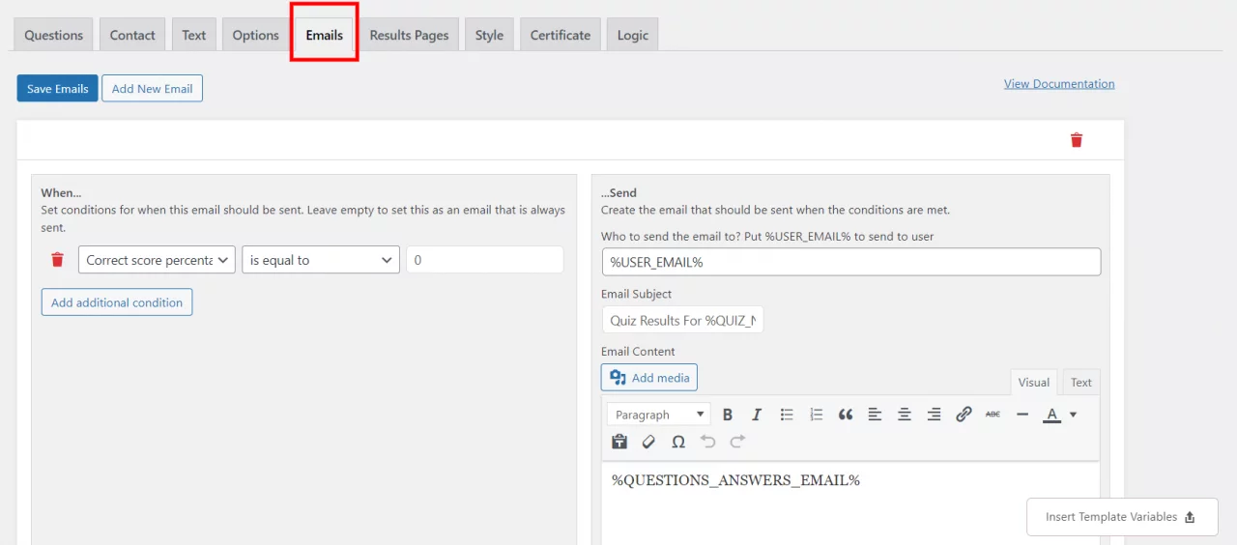Clear formatting with the eraser icon

(x=648, y=442)
